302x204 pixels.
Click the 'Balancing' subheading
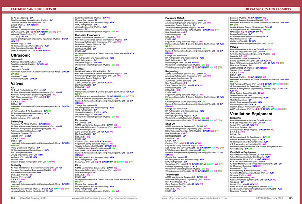point(17,122)
